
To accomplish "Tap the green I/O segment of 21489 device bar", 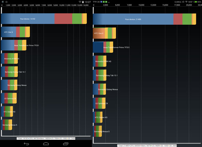I will click(x=187, y=19).
